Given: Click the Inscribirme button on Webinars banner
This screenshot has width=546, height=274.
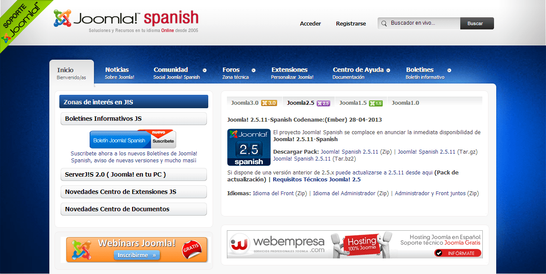Looking at the screenshot, I should 137,255.
